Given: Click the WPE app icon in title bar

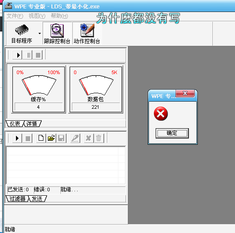Looking at the screenshot, I should pyautogui.click(x=8, y=6).
